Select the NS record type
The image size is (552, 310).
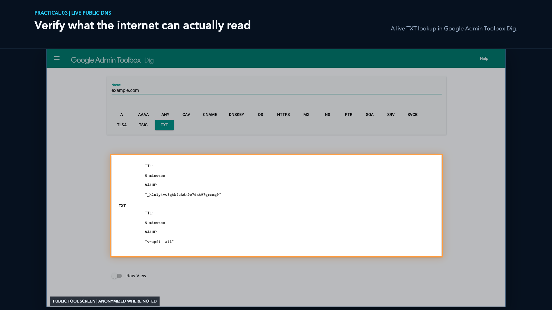click(x=327, y=115)
